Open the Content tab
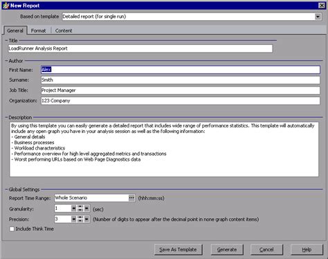This screenshot has height=259, width=328. (x=64, y=30)
